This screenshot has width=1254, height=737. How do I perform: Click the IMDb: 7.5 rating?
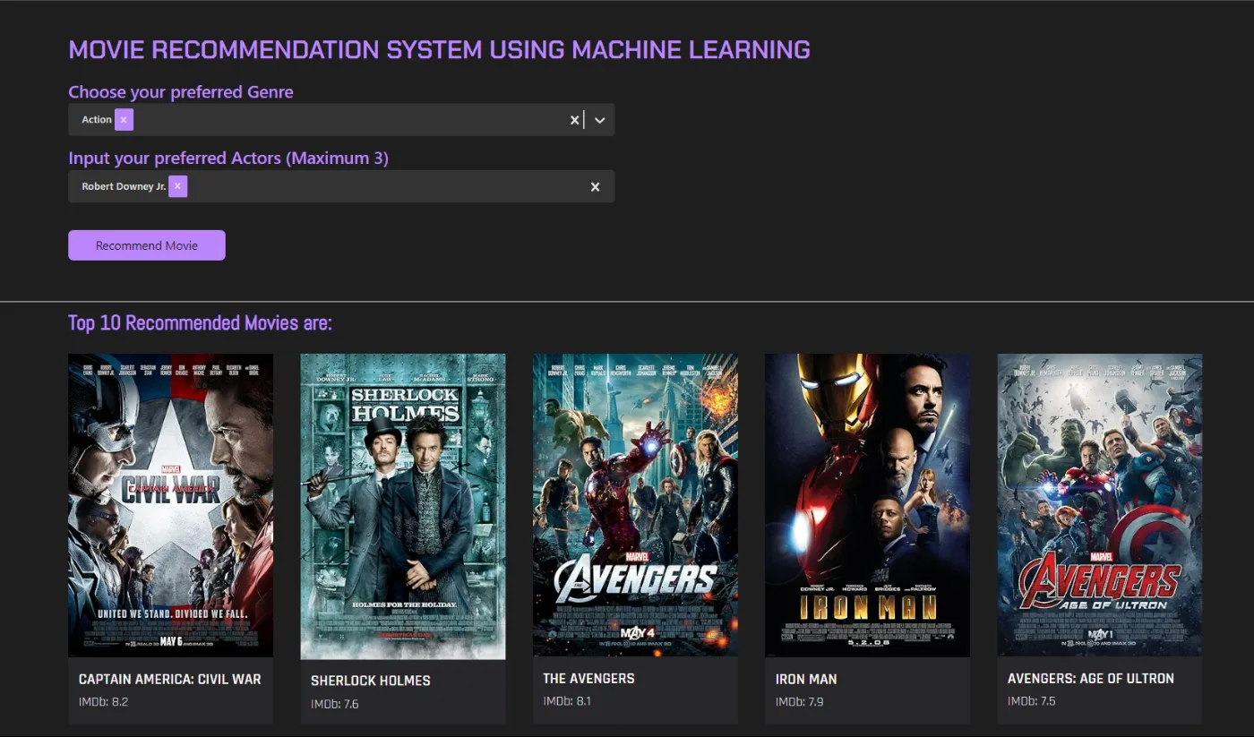point(1032,701)
